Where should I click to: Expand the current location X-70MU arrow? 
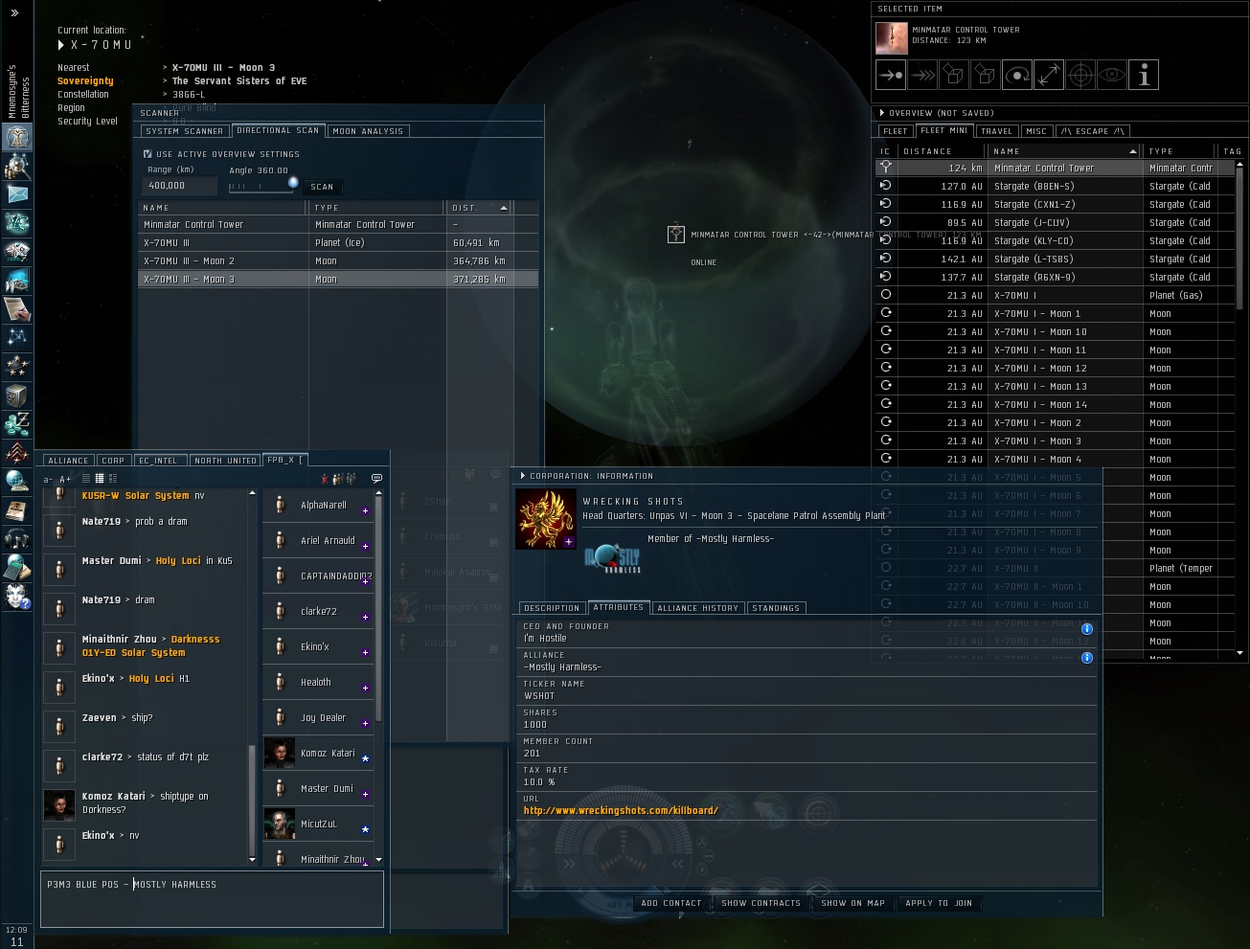(61, 45)
